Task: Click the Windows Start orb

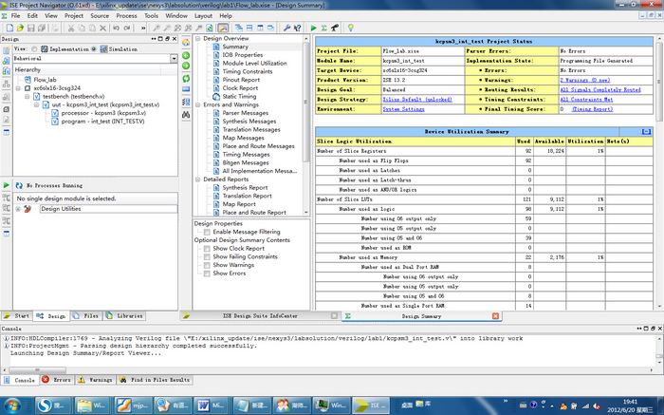Action: 11,406
